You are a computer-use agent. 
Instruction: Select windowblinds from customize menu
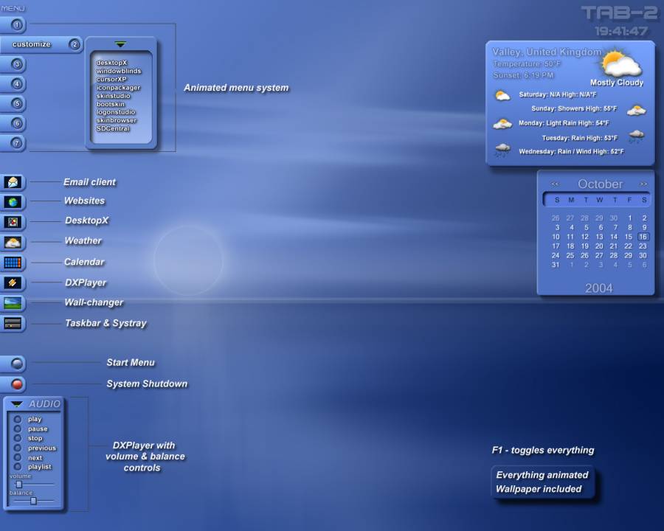click(x=118, y=72)
